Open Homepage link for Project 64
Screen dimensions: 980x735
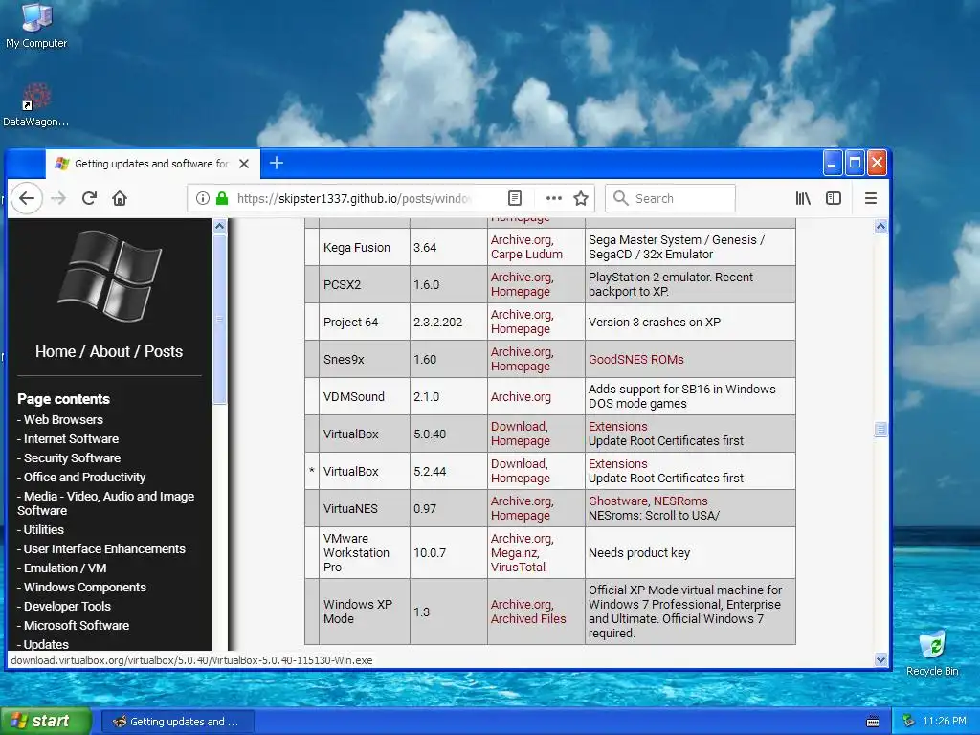520,329
